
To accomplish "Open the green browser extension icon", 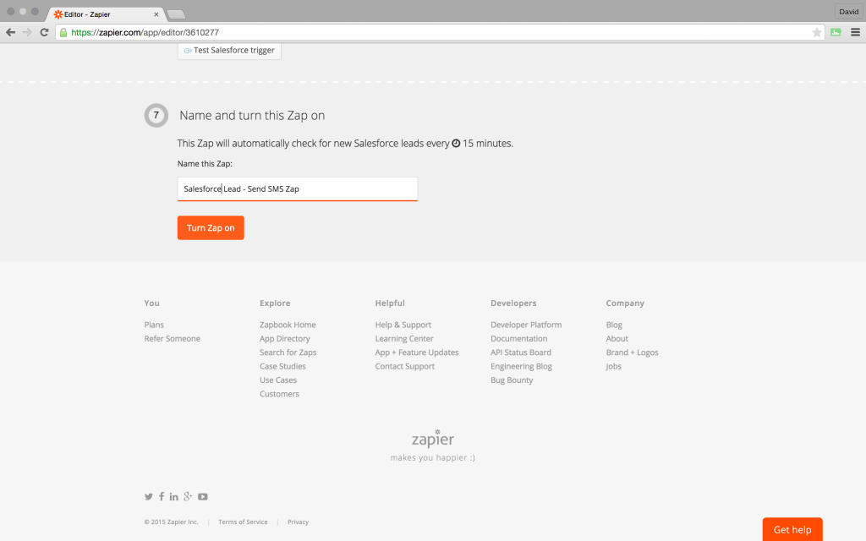I will click(x=836, y=33).
